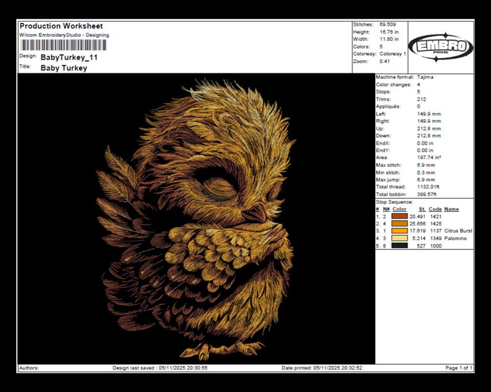Click the Baby Turkey embroidery preview
Image resolution: width=491 pixels, height=392 pixels.
[196, 219]
